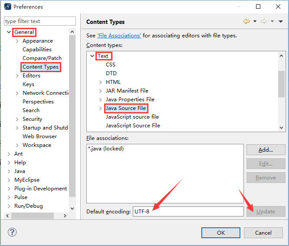
Task: Expand the Java preferences node
Action: coord(9,171)
